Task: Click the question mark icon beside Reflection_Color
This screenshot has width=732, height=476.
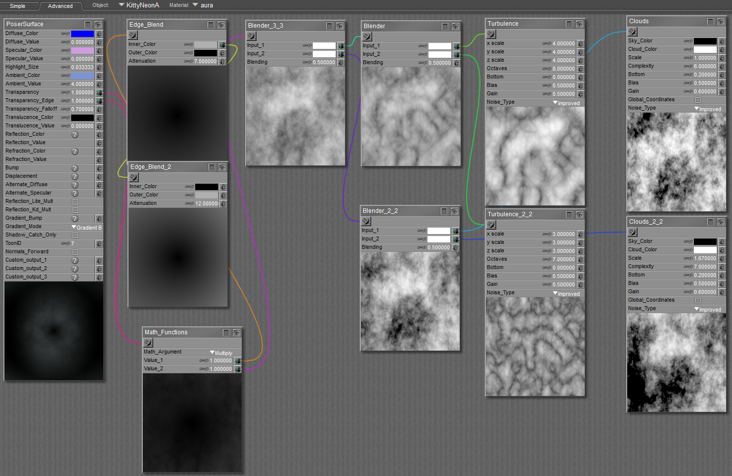Action: (x=75, y=134)
